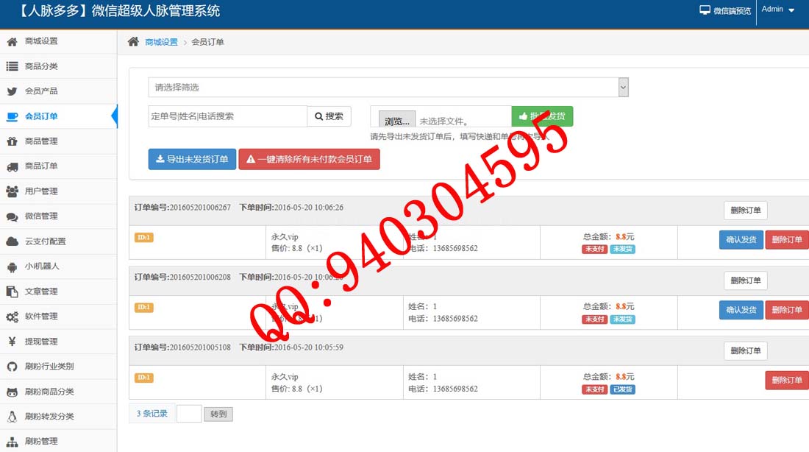Click the cloud icon beside 云支付配置

(12, 241)
